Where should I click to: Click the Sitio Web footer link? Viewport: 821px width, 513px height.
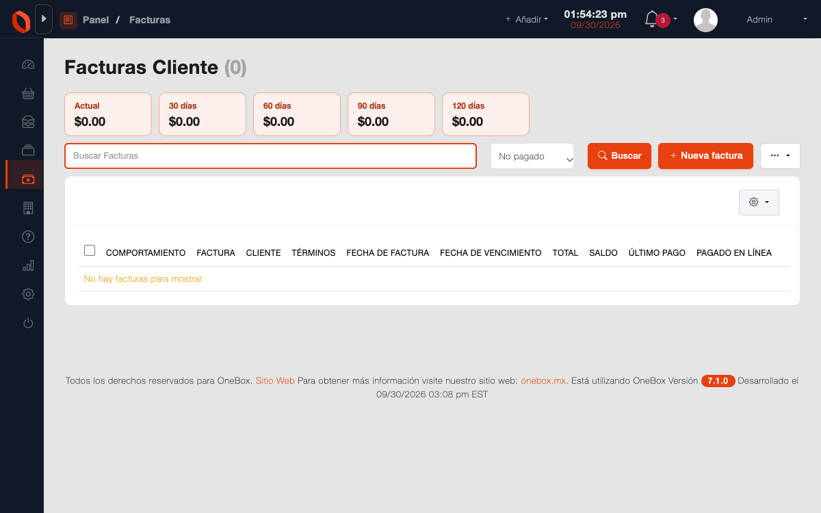[x=275, y=381]
